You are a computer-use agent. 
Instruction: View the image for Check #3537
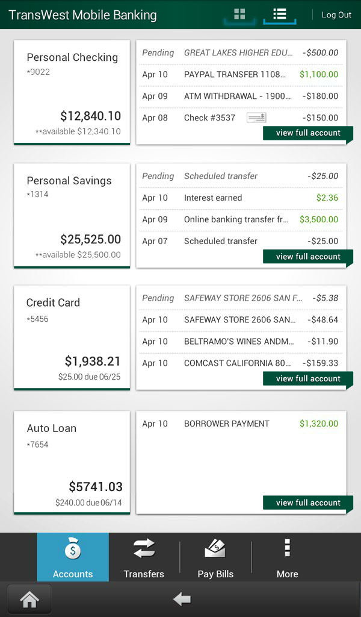tap(255, 117)
